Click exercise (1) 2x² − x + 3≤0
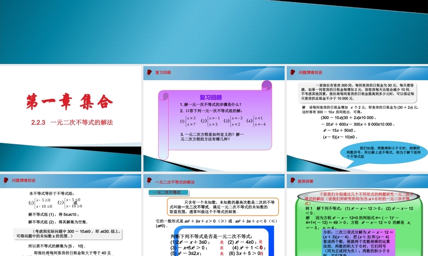This screenshot has width=428, height=256. coord(190,242)
